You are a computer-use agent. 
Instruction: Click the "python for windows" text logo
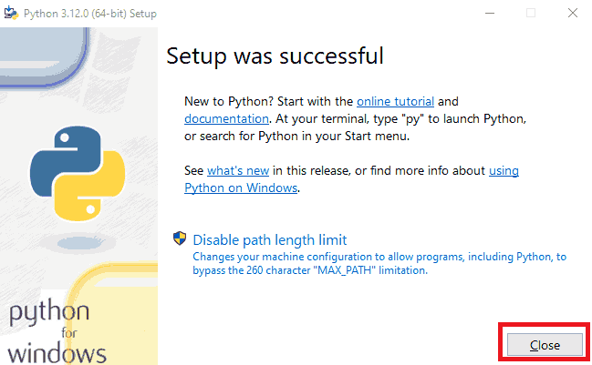coord(57,332)
